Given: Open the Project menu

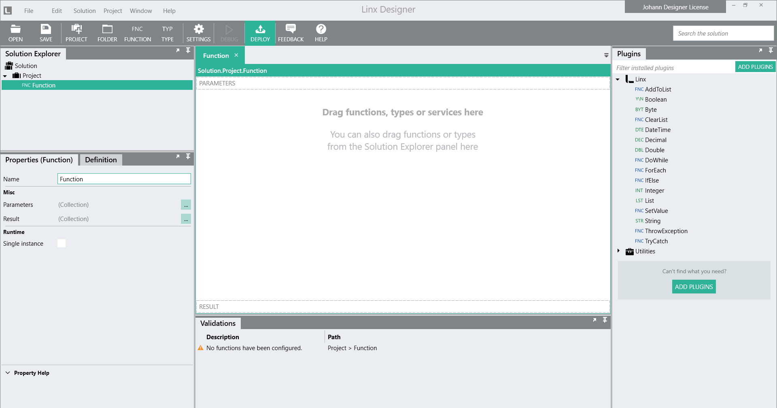Looking at the screenshot, I should (113, 11).
